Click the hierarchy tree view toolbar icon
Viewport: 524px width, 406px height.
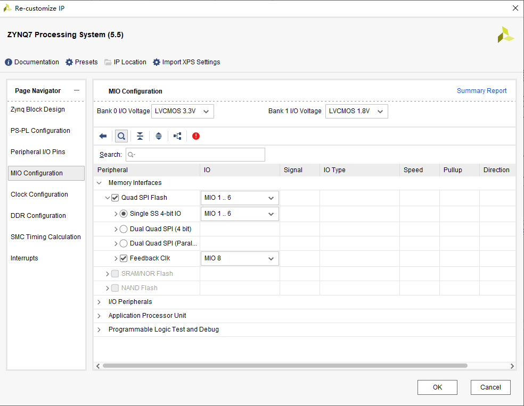(177, 136)
